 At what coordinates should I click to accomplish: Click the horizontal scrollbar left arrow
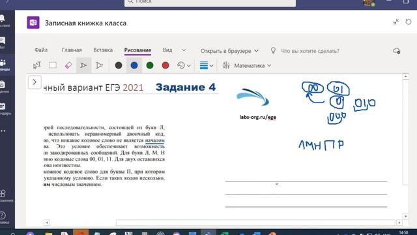click(46, 223)
